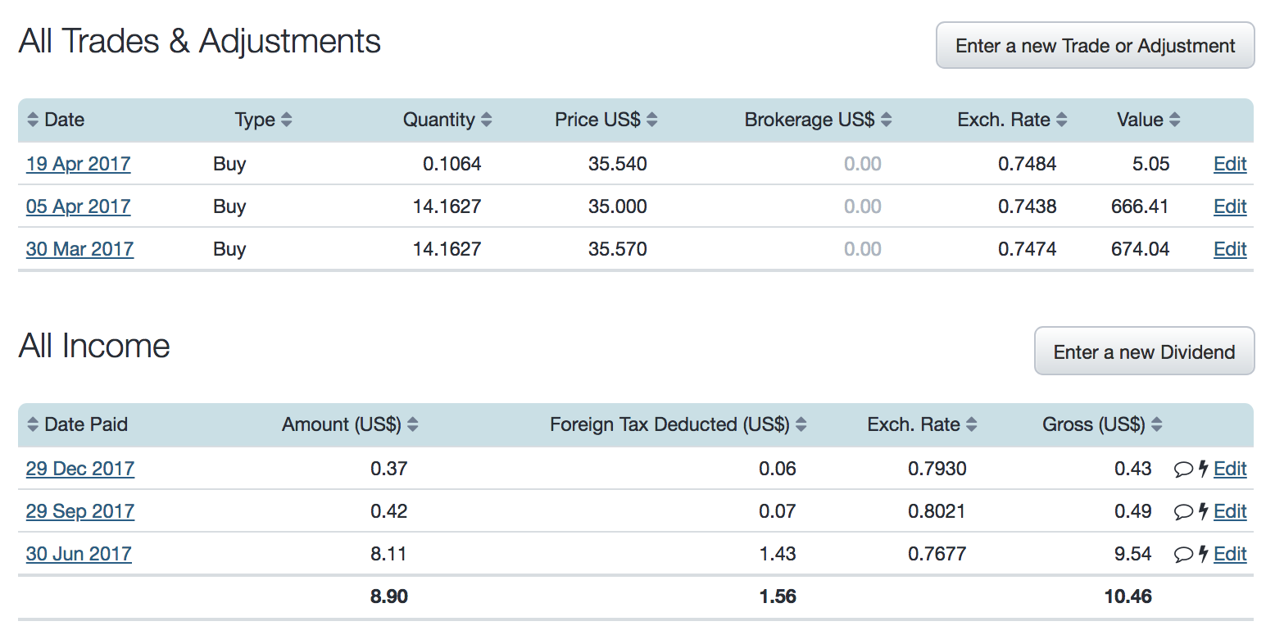The width and height of the screenshot is (1275, 644).
Task: Click the Foreign Tax Deducted header
Action: pos(672,424)
